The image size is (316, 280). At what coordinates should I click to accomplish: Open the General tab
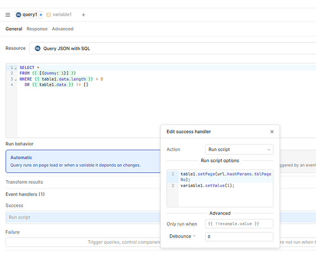13,29
